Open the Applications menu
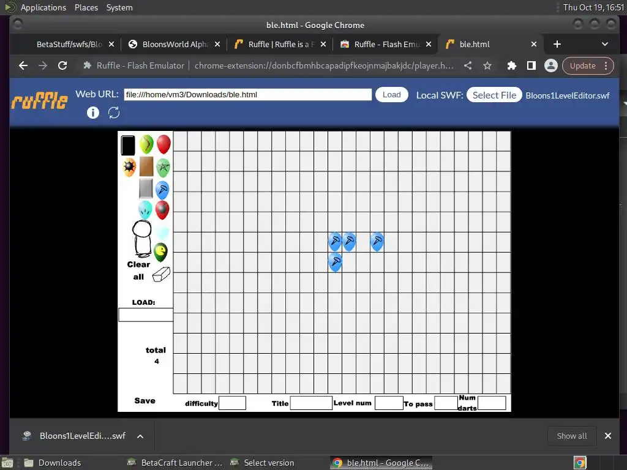Viewport: 627px width, 470px height. pyautogui.click(x=43, y=7)
